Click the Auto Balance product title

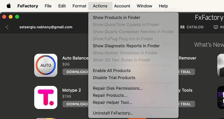[x=75, y=58]
